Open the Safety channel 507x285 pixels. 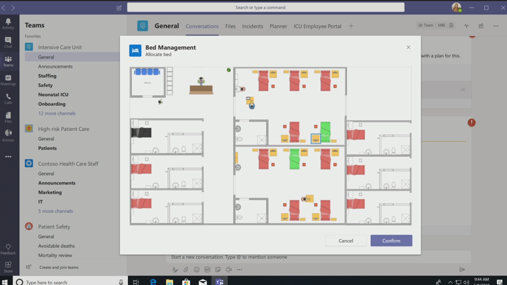click(45, 85)
